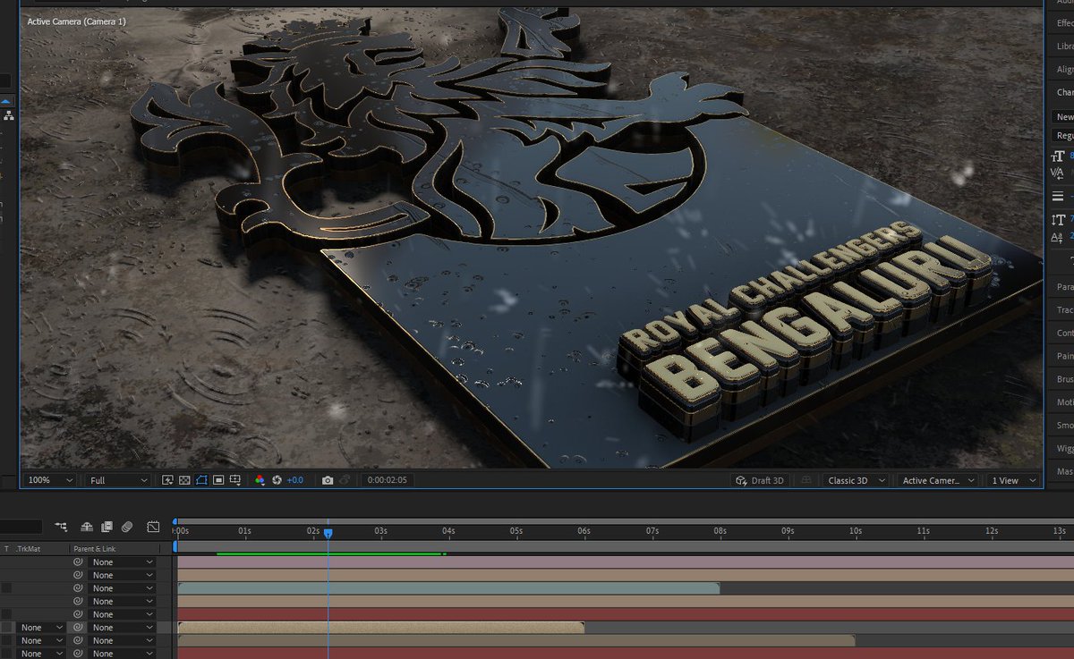
Task: Open grid and guide options icon
Action: point(235,480)
